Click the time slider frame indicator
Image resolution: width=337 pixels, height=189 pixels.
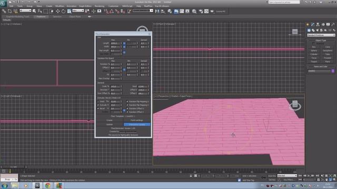coord(13,167)
